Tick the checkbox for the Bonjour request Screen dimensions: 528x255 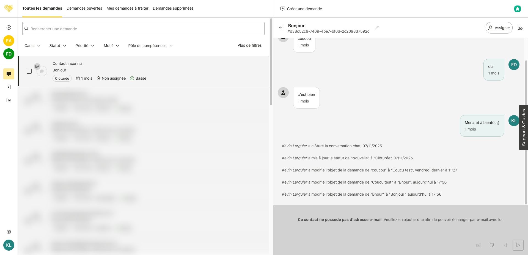pos(29,71)
